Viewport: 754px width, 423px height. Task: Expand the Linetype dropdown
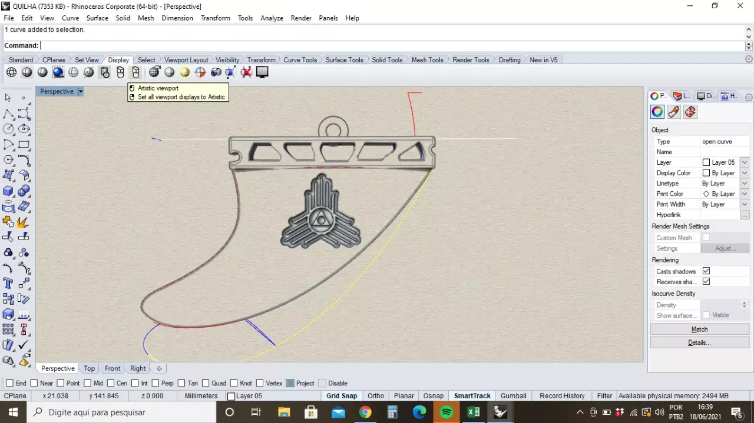coord(745,184)
